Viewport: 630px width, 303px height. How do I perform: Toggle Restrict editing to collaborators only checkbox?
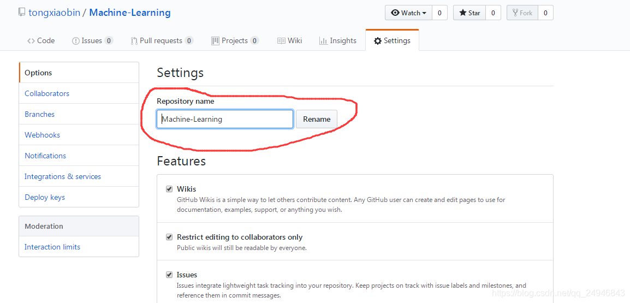[169, 237]
